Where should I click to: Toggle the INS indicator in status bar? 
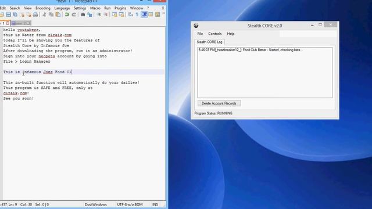click(x=155, y=204)
